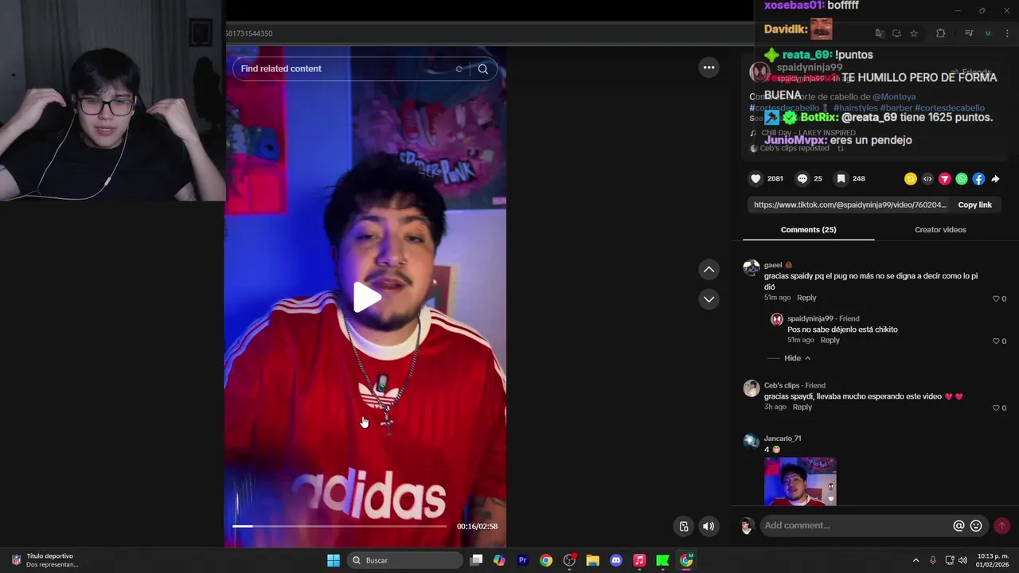Open #hairstyles hashtag in caption
This screenshot has height=573, width=1019.
click(x=856, y=108)
